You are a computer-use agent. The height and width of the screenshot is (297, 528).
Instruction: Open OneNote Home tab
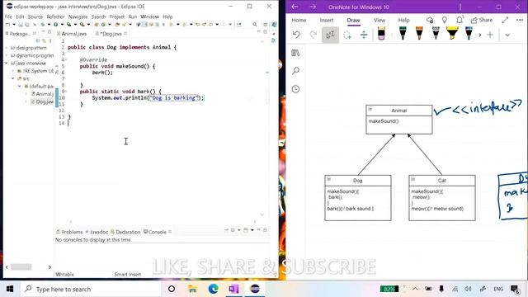point(299,20)
